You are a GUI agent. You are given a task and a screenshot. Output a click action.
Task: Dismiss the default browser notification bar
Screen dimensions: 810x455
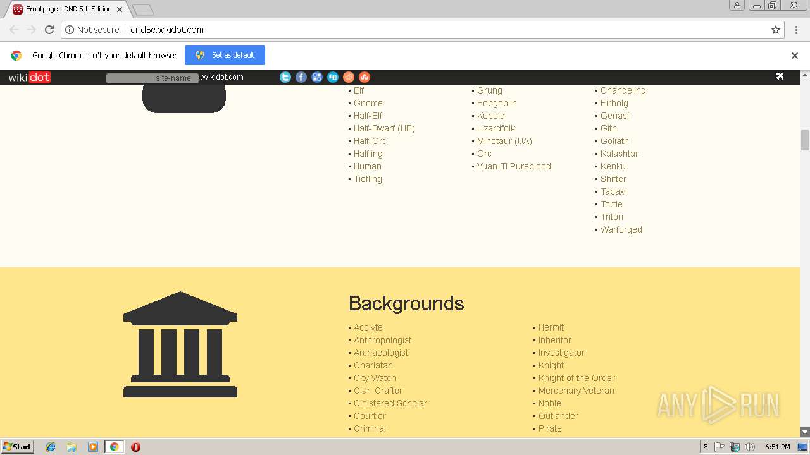(x=795, y=56)
